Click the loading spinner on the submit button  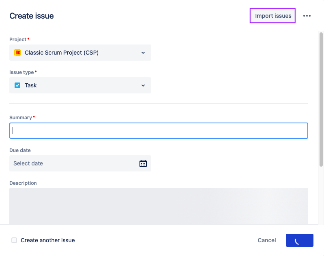(x=299, y=240)
